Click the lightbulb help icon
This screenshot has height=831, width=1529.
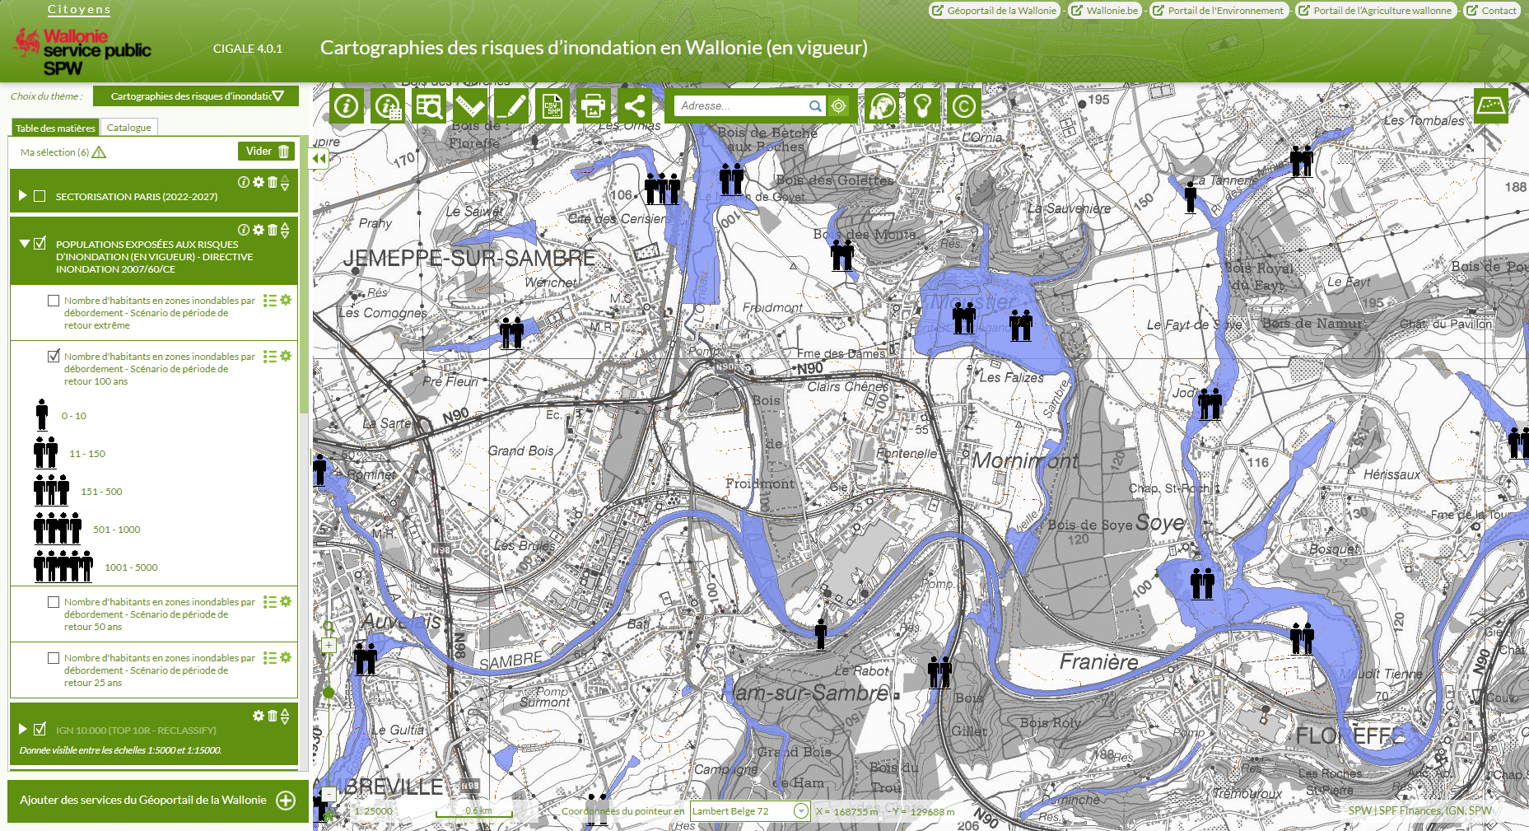[923, 106]
